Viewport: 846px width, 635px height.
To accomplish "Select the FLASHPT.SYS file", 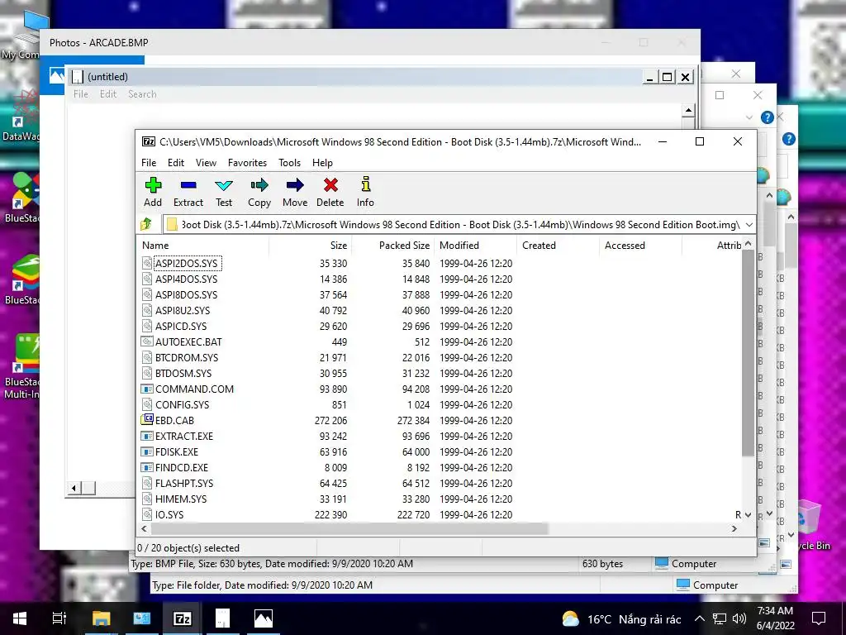I will [x=184, y=483].
